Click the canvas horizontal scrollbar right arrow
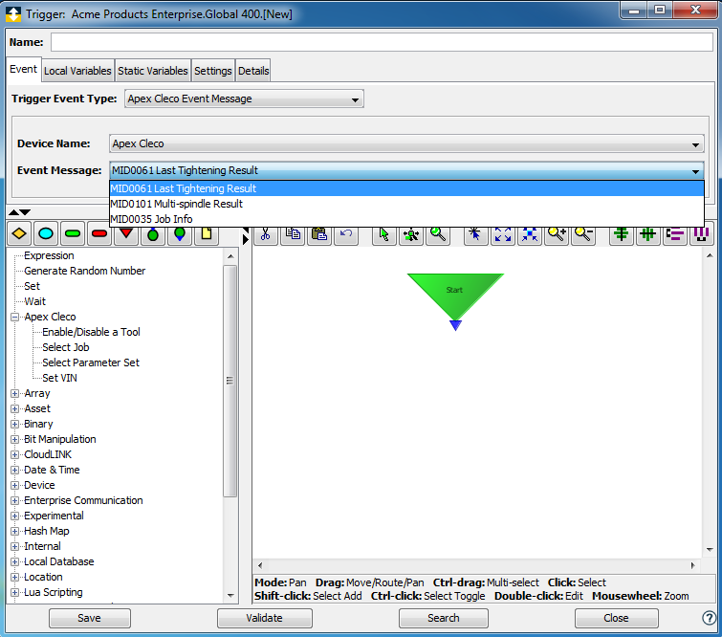The width and height of the screenshot is (722, 637). [x=693, y=565]
